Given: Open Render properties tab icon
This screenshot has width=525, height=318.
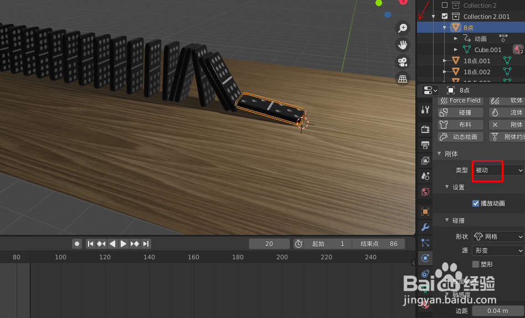Looking at the screenshot, I should 425,129.
